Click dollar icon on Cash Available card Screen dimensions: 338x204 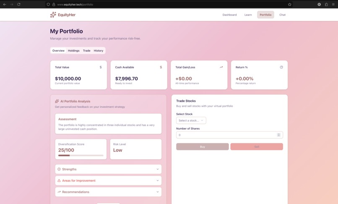(161, 67)
